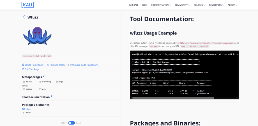The image size is (258, 126).
Task: Go back using the arrow beside Wfuzz
Action: (x=24, y=17)
